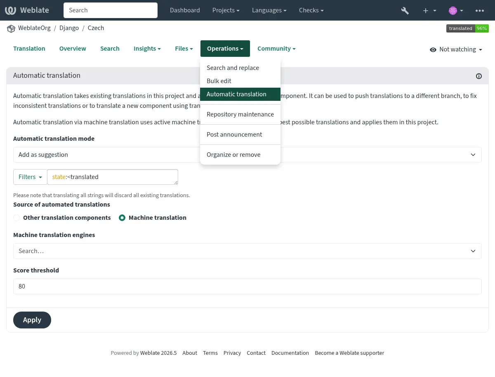
Task: Click the state:<translated filter query field
Action: pyautogui.click(x=113, y=177)
